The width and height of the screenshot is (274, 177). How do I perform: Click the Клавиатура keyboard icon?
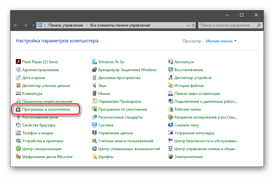click(x=18, y=93)
